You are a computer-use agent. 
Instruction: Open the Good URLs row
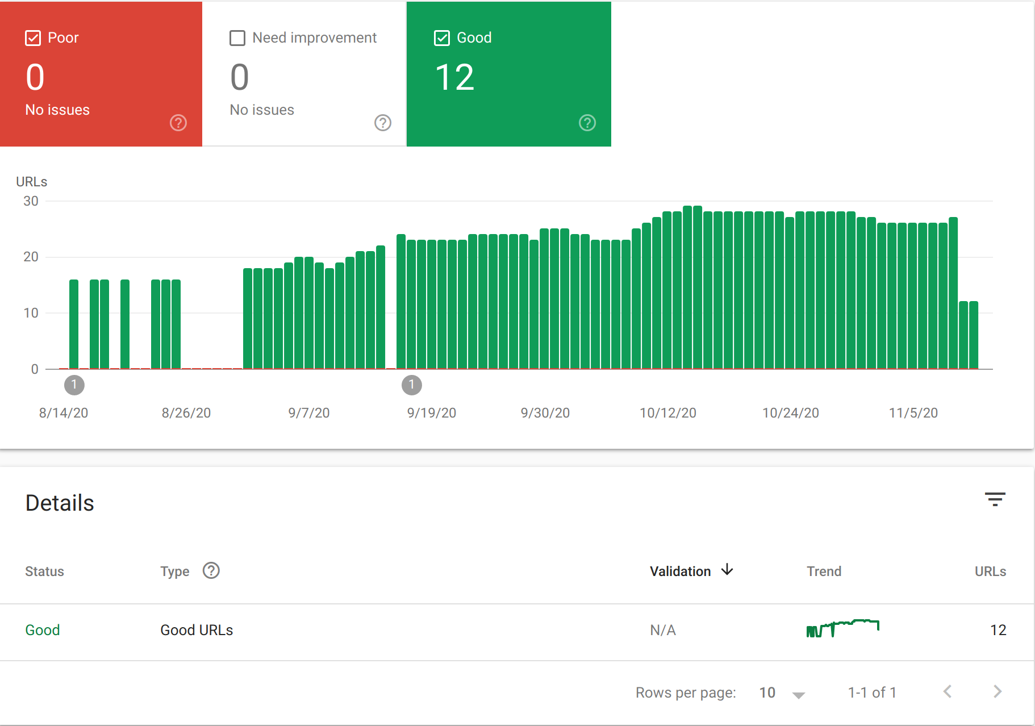[197, 630]
